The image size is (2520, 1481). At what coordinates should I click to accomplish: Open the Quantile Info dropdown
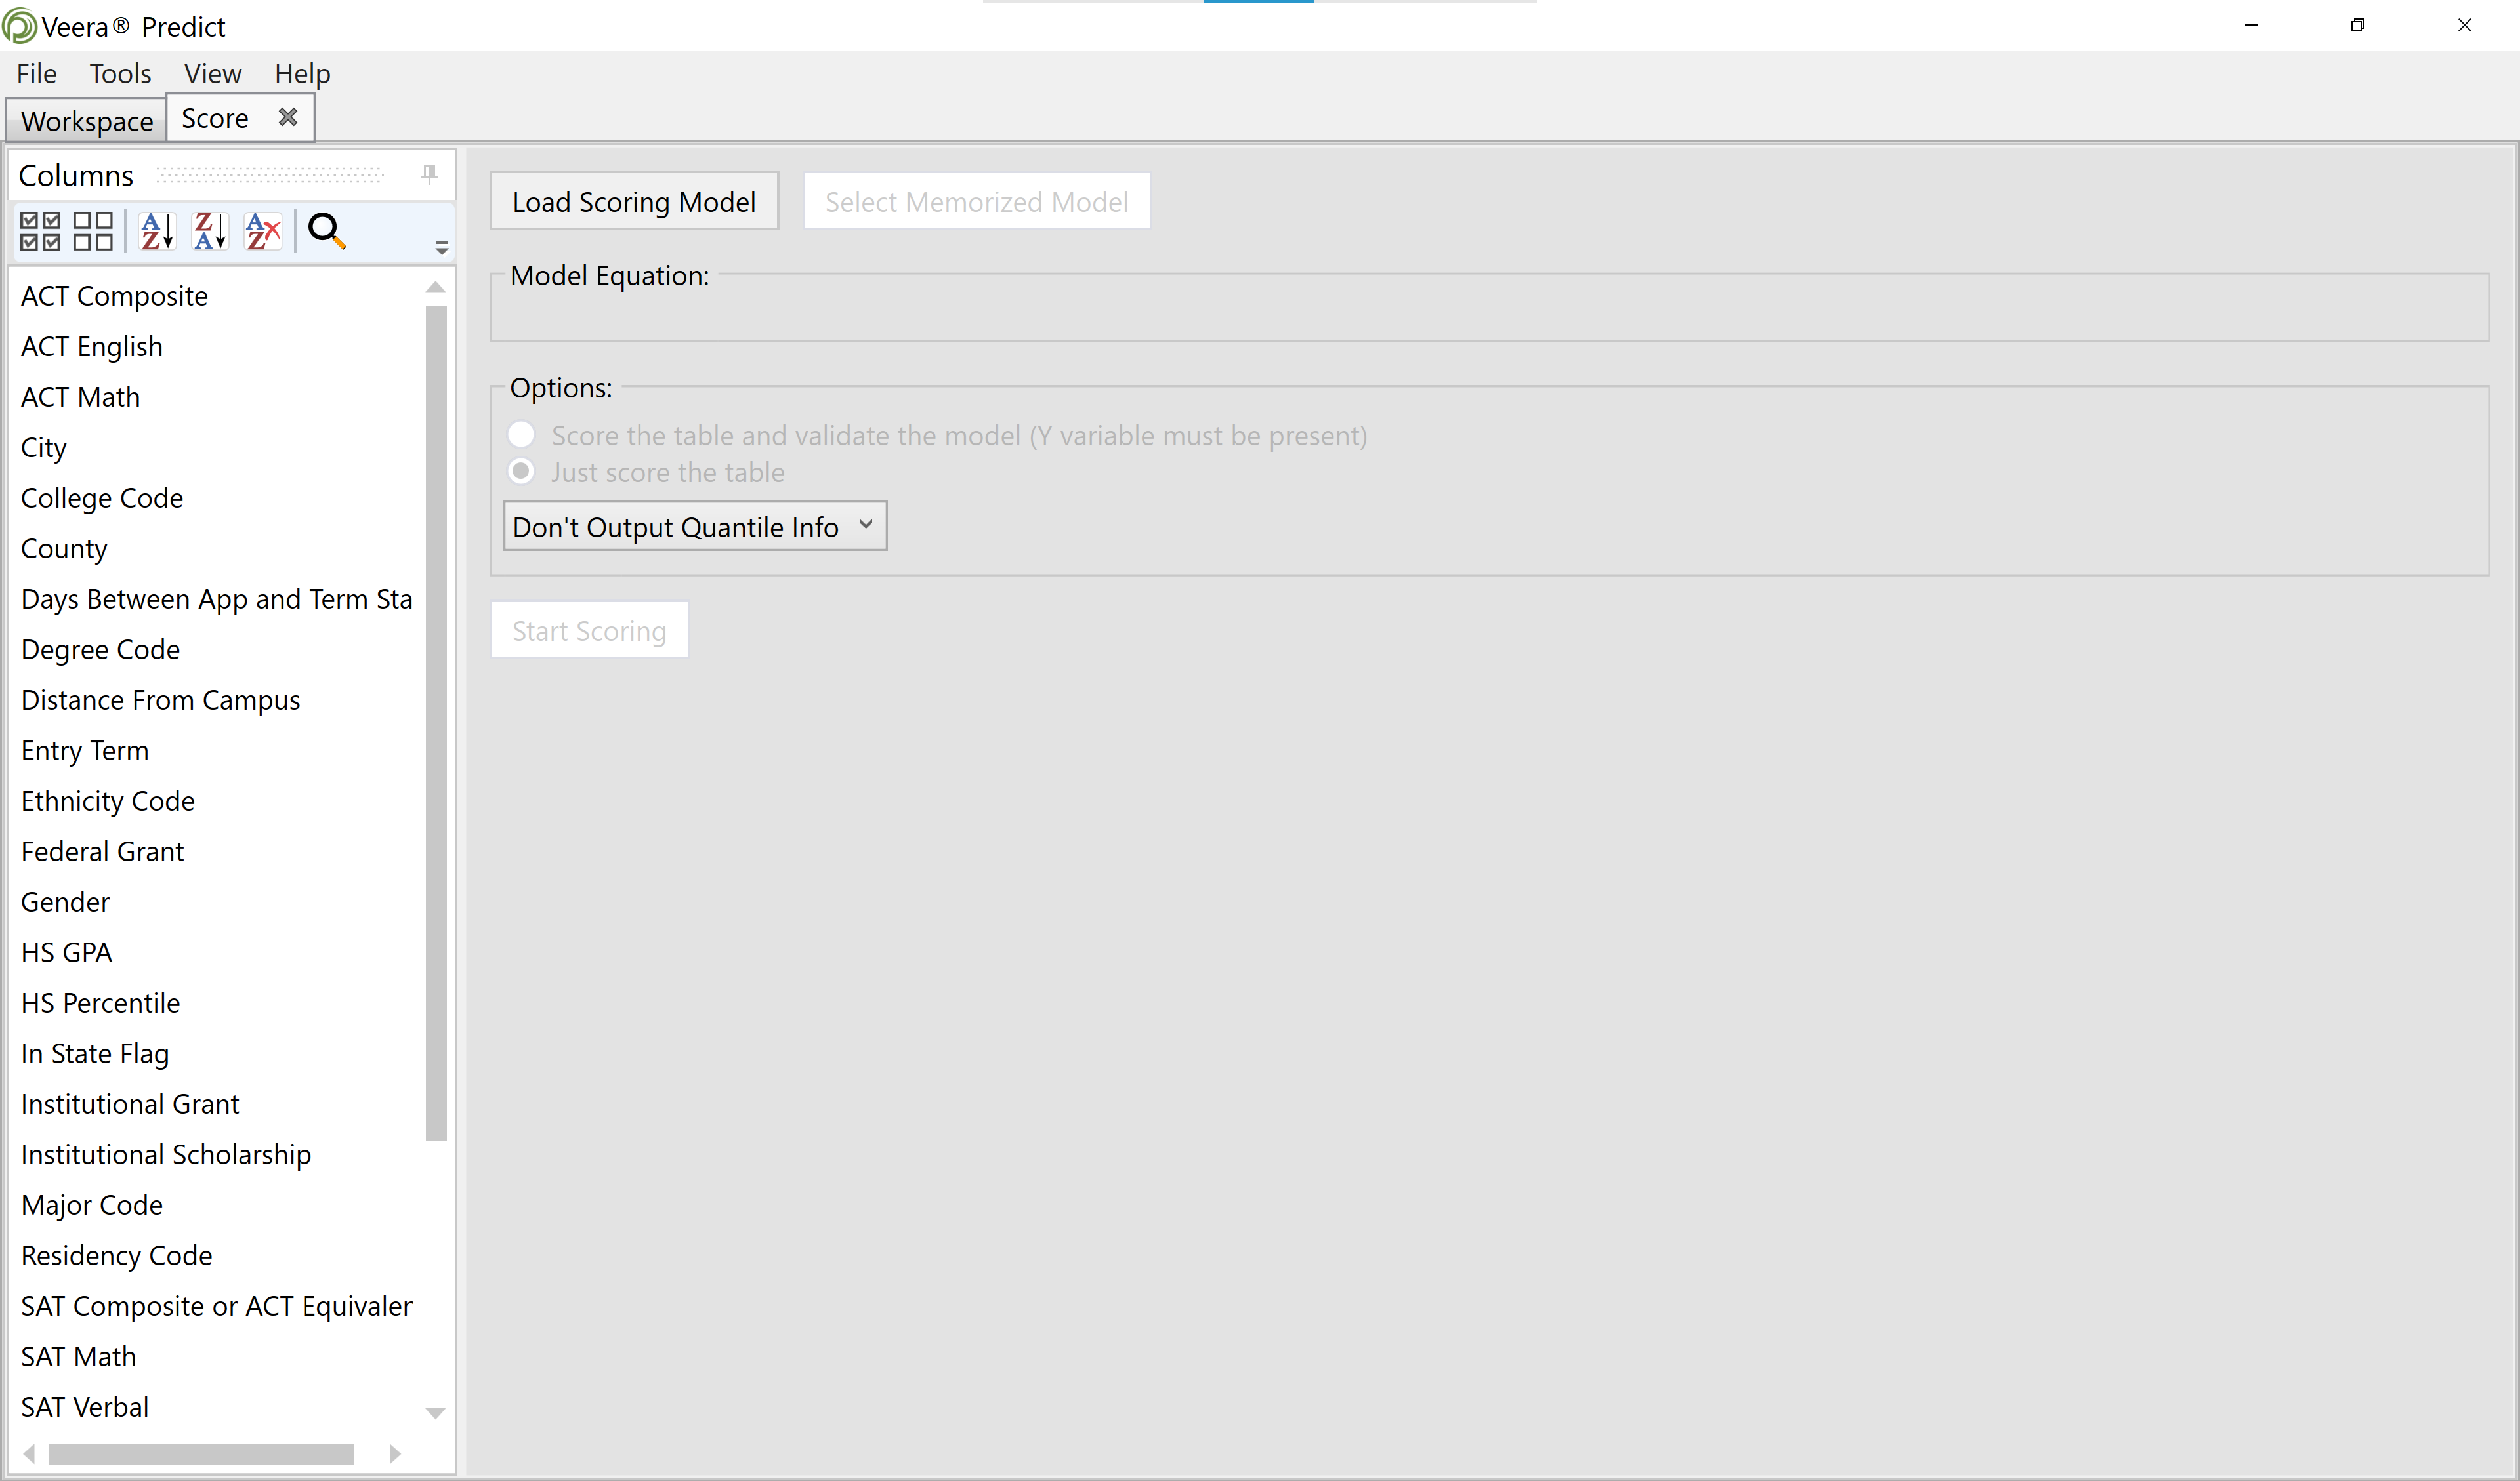point(695,525)
